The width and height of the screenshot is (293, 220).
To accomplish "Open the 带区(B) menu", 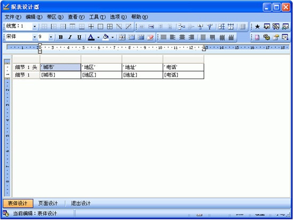I will click(55, 17).
